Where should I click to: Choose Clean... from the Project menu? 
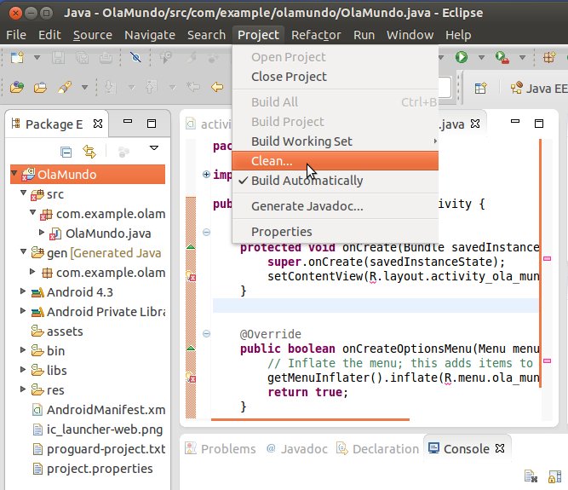(335, 161)
